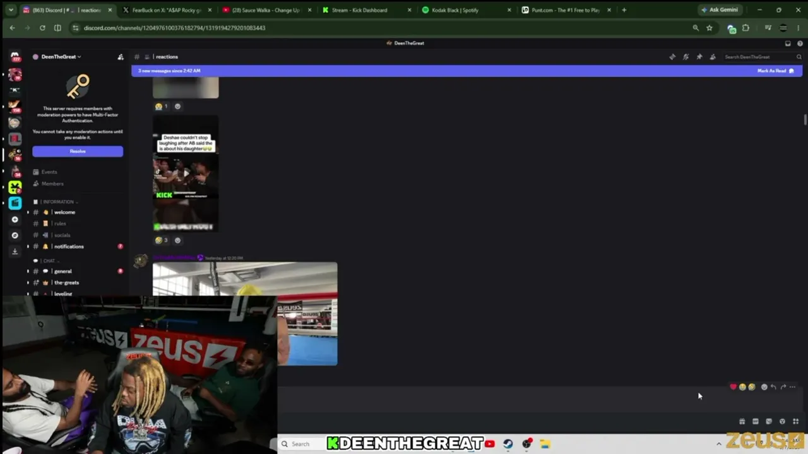Toggle the member list icon in header
Image resolution: width=808 pixels, height=454 pixels.
click(x=713, y=57)
